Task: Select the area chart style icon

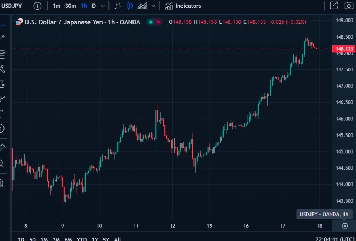Action: pyautogui.click(x=142, y=6)
